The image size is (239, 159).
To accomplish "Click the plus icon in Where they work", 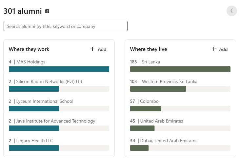I will click(92, 49).
